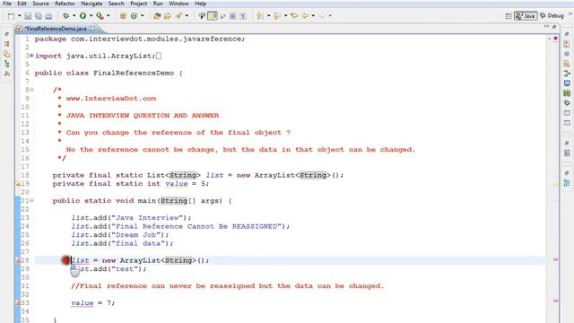Switch to the Debug perspective
This screenshot has height=323, width=574.
(552, 16)
